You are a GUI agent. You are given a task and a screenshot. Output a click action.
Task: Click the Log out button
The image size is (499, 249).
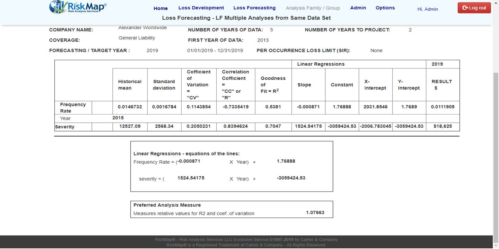click(474, 8)
